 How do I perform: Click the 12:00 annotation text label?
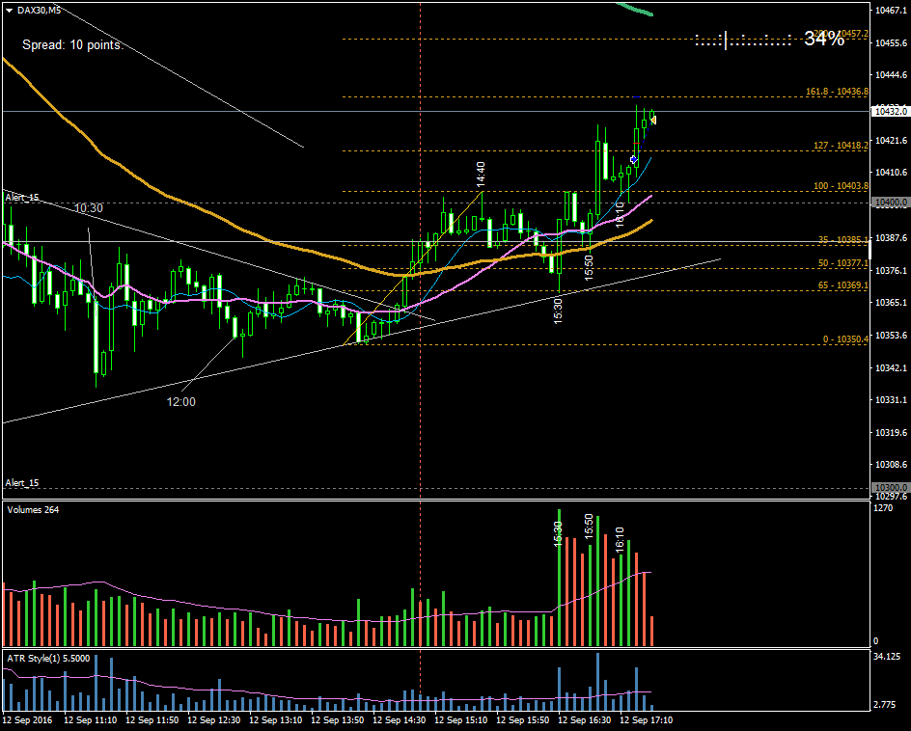click(181, 402)
